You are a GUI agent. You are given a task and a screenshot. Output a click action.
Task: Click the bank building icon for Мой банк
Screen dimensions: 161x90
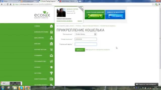[x=51, y=44]
